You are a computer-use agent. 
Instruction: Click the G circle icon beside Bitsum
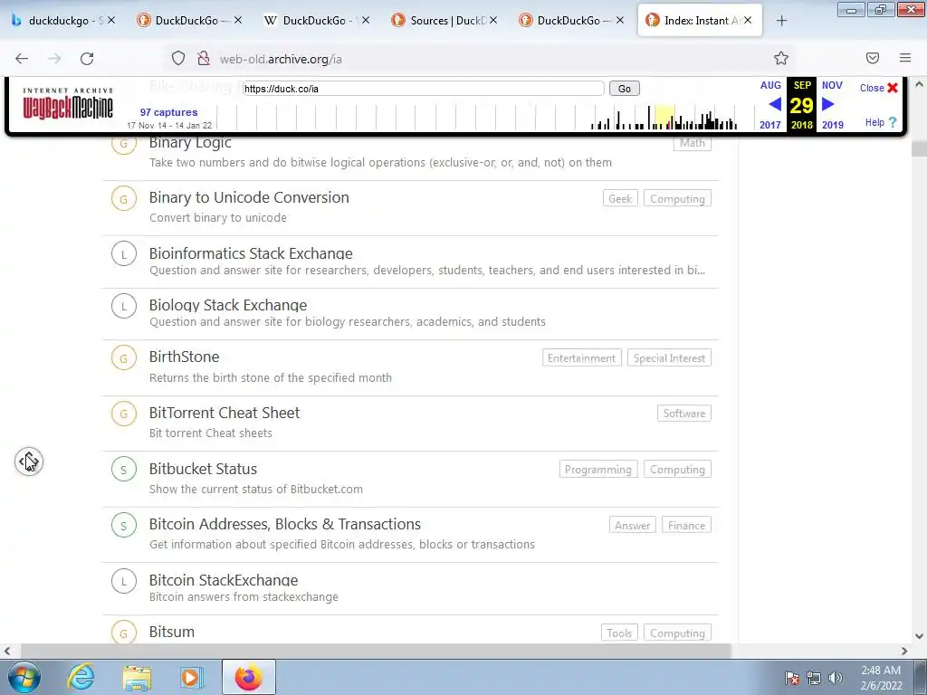coord(123,633)
